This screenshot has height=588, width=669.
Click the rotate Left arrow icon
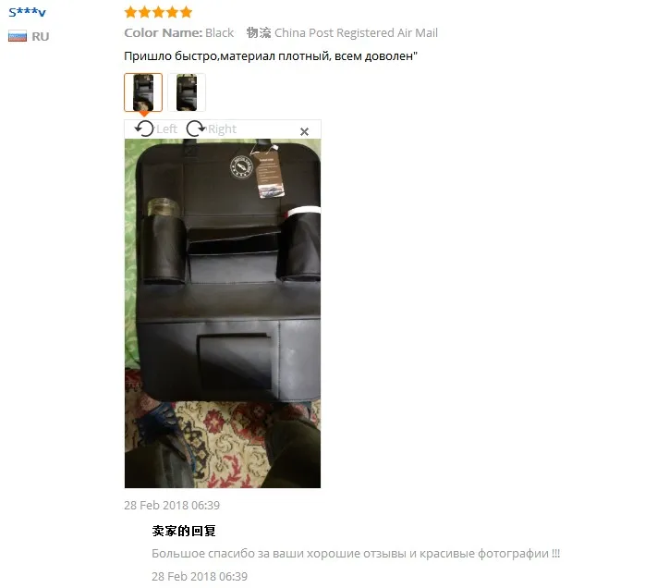(144, 129)
